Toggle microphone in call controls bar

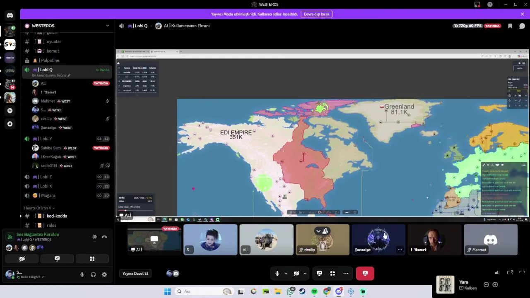tap(277, 273)
